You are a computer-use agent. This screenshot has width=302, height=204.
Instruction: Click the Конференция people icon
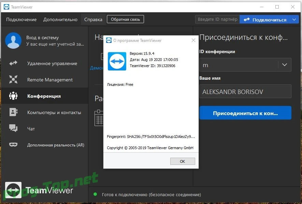(x=13, y=96)
